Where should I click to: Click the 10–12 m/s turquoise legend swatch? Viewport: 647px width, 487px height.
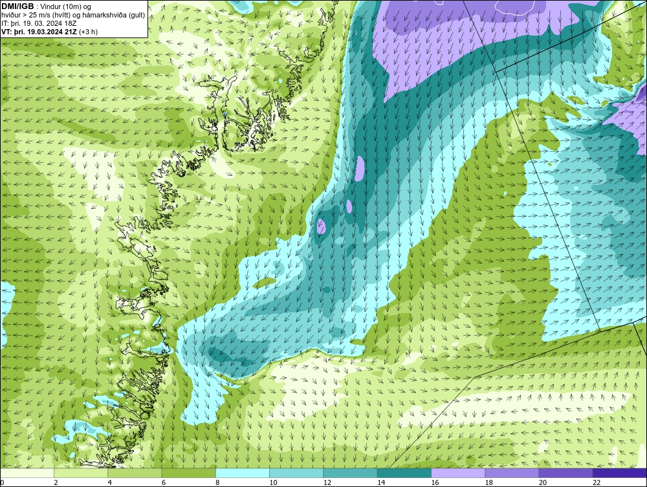296,473
